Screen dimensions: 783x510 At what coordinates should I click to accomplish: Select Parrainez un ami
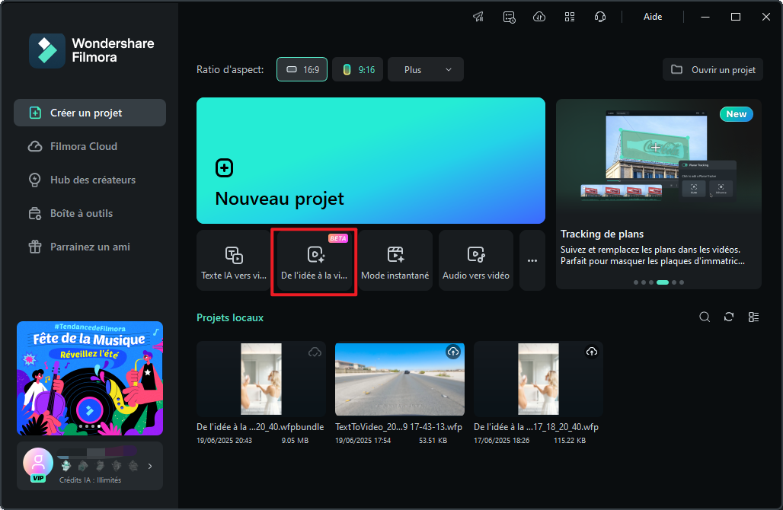coord(90,247)
